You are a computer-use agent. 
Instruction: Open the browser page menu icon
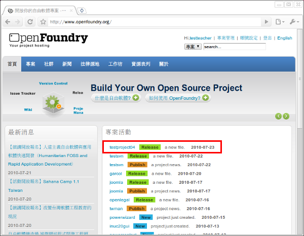(x=280, y=22)
